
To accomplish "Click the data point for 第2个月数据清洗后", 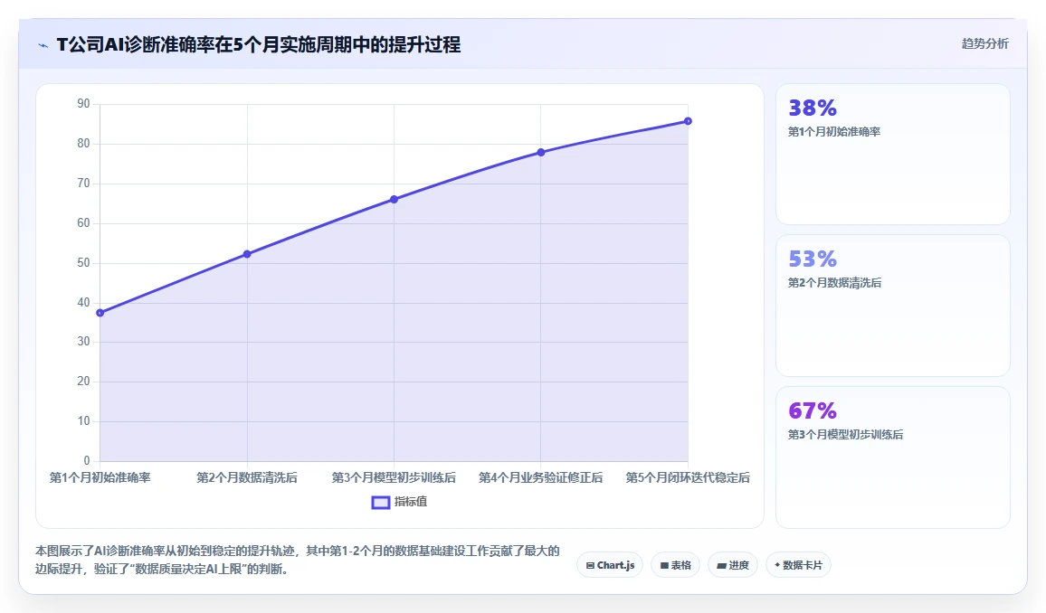I will click(247, 254).
